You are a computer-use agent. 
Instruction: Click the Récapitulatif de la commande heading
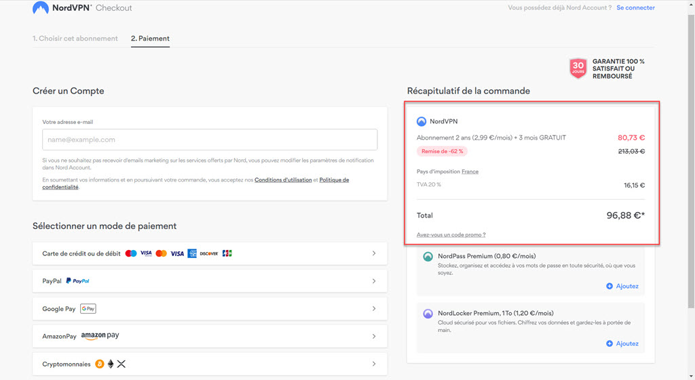click(468, 91)
